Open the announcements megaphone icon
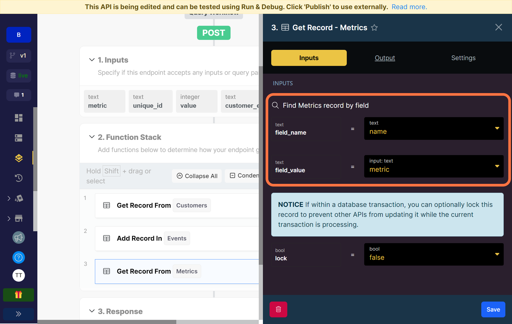The height and width of the screenshot is (324, 512). pyautogui.click(x=19, y=238)
